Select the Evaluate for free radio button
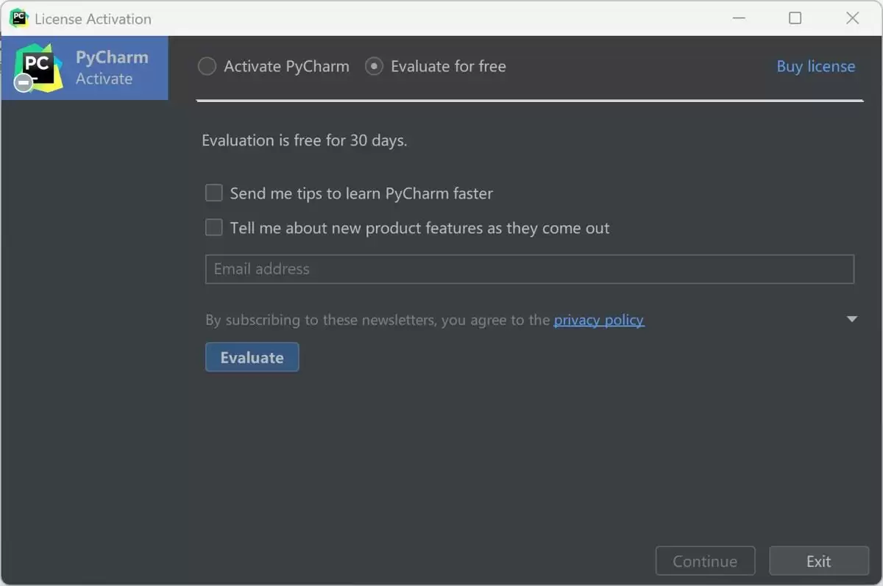The image size is (883, 586). [374, 66]
